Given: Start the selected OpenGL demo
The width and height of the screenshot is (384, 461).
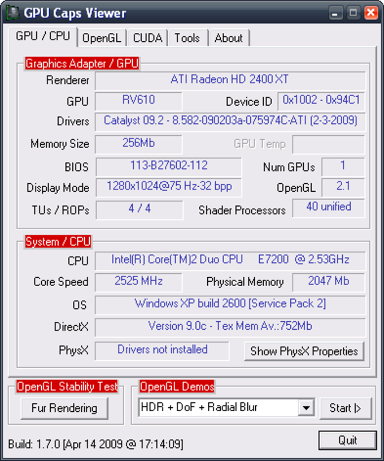Looking at the screenshot, I should coord(346,408).
